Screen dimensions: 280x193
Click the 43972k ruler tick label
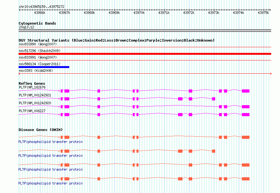pyautogui.click(x=188, y=13)
